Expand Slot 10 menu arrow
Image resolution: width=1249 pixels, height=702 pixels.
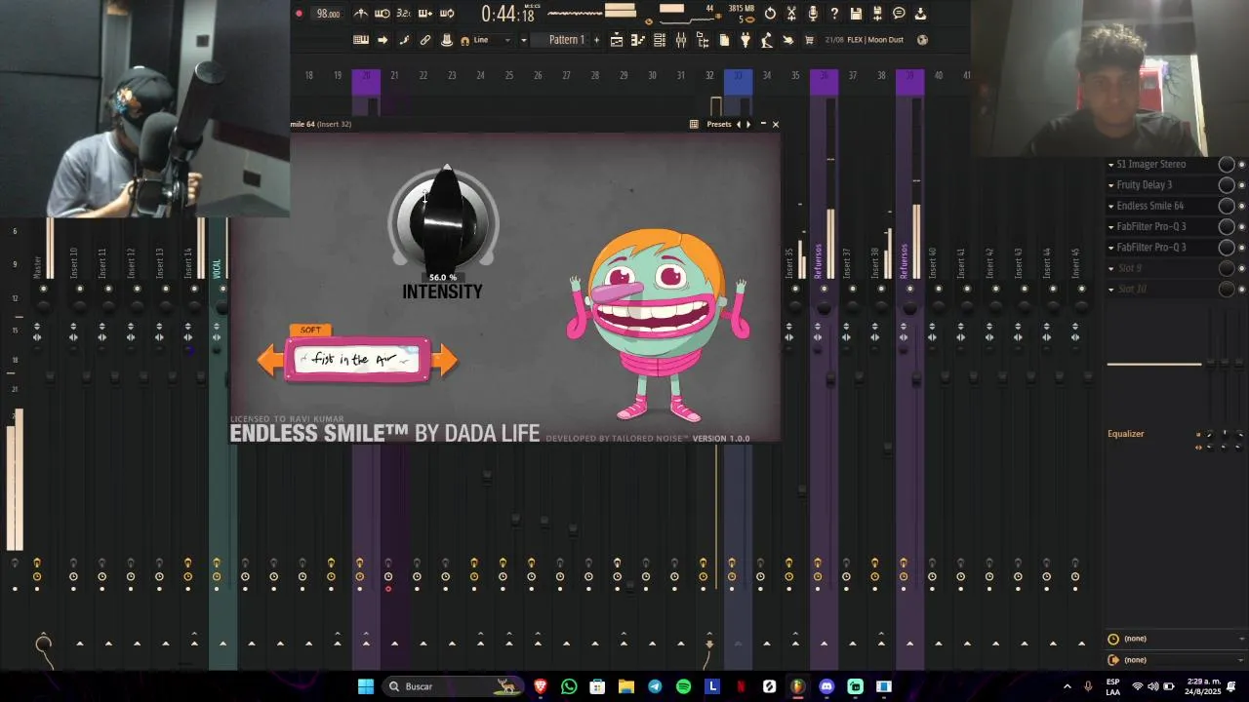point(1110,290)
